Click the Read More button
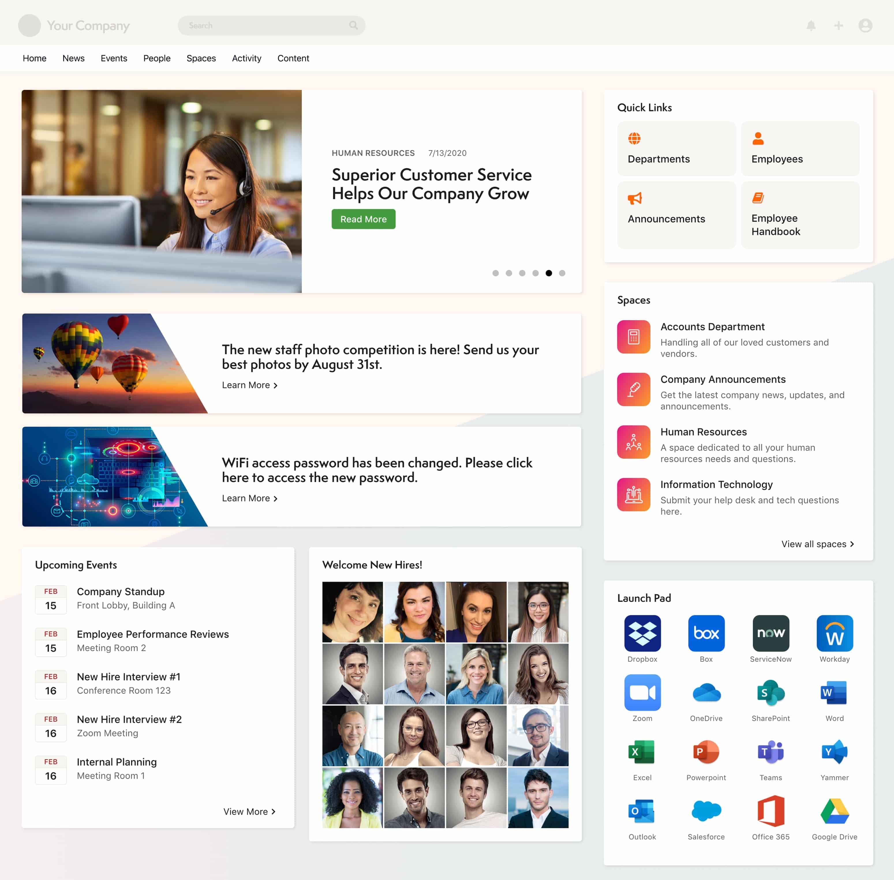The image size is (894, 880). click(363, 219)
